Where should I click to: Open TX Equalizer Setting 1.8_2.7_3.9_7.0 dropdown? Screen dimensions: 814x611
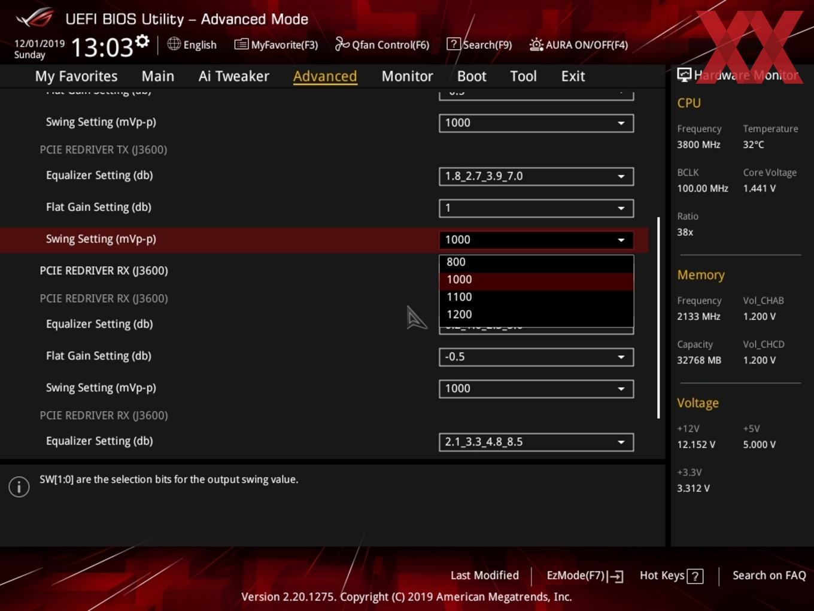[x=536, y=176]
